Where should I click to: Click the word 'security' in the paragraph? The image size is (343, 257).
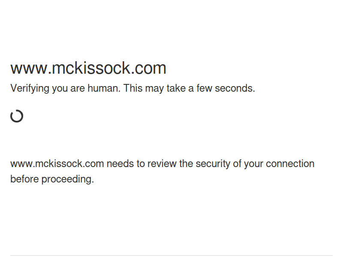point(213,164)
